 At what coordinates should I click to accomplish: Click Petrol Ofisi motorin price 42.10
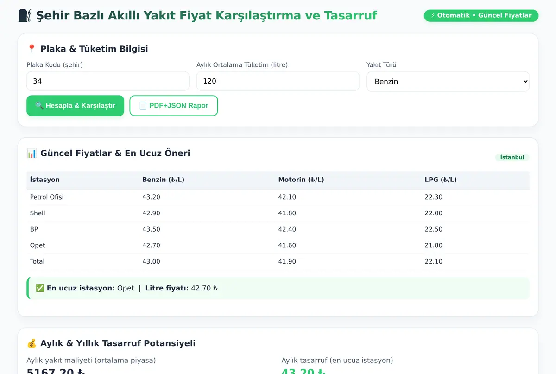[287, 197]
